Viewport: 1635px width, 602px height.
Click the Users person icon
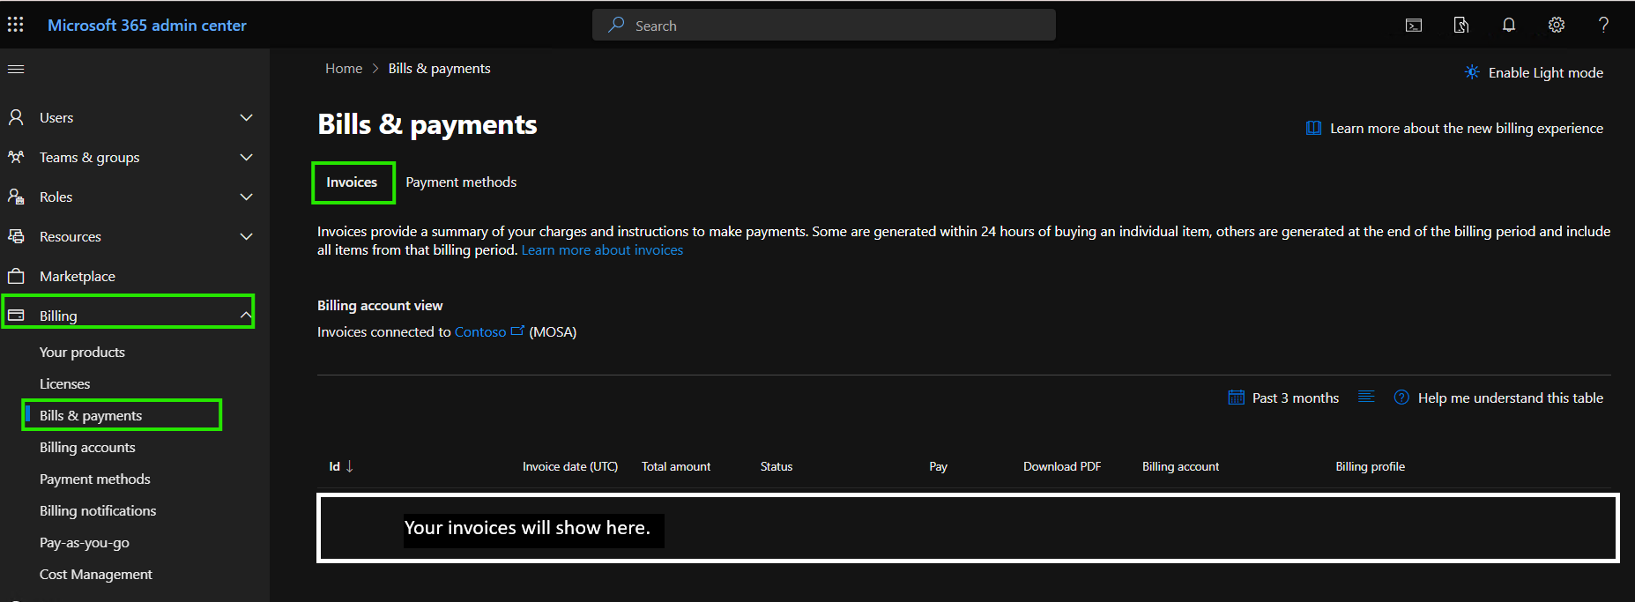point(16,117)
